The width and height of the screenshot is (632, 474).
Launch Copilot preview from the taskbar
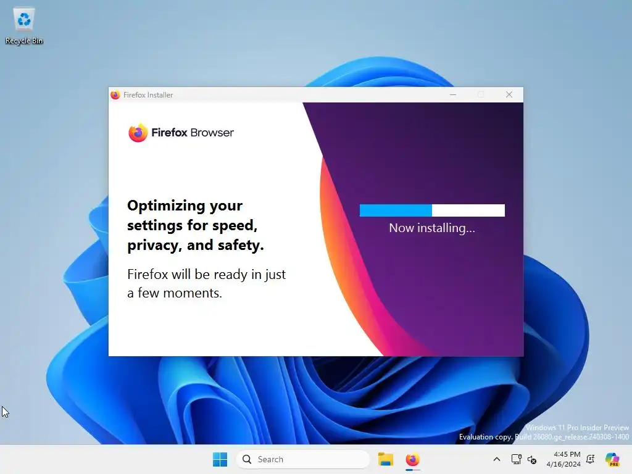point(612,459)
